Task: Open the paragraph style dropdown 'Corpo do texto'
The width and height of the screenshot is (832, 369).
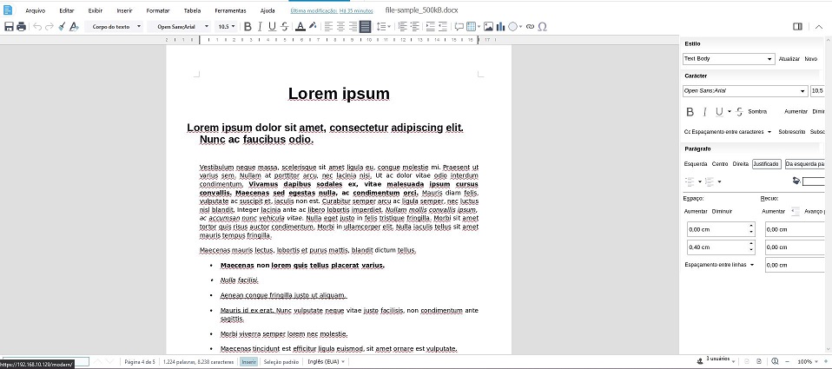Action: (x=114, y=27)
